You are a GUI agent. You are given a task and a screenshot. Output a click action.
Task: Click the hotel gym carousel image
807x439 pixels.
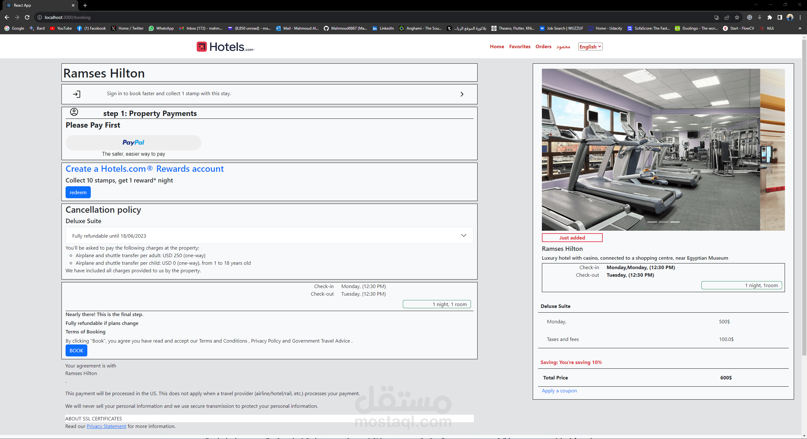(651, 149)
